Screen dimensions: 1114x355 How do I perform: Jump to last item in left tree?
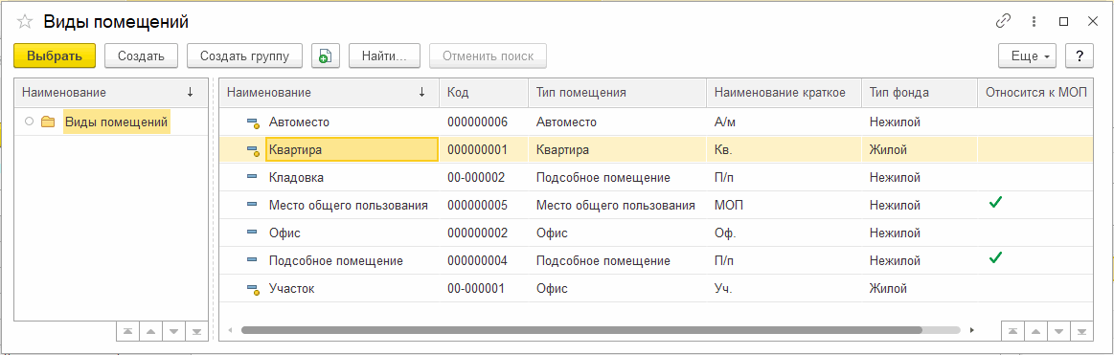196,332
